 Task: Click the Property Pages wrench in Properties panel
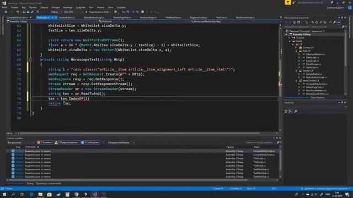click(296, 111)
